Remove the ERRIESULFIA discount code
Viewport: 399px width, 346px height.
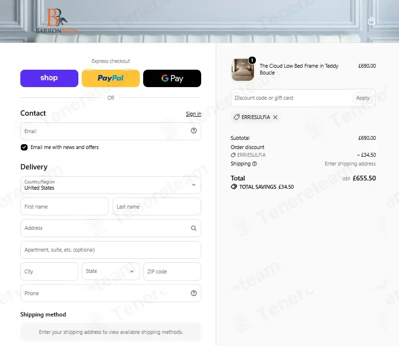[275, 117]
